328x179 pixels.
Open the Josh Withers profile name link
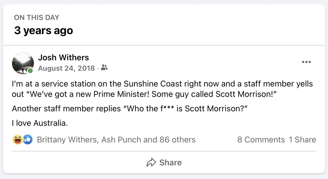(x=63, y=58)
